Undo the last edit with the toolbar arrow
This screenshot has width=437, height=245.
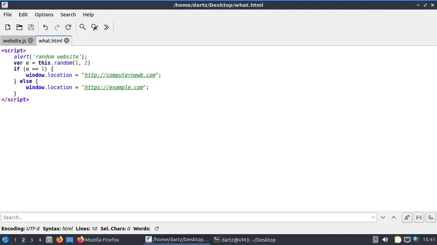45,27
